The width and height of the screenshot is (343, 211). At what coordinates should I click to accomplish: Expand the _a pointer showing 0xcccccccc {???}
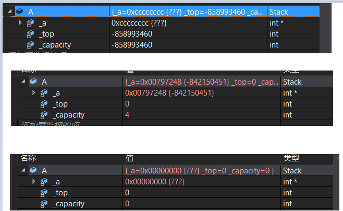pos(20,22)
